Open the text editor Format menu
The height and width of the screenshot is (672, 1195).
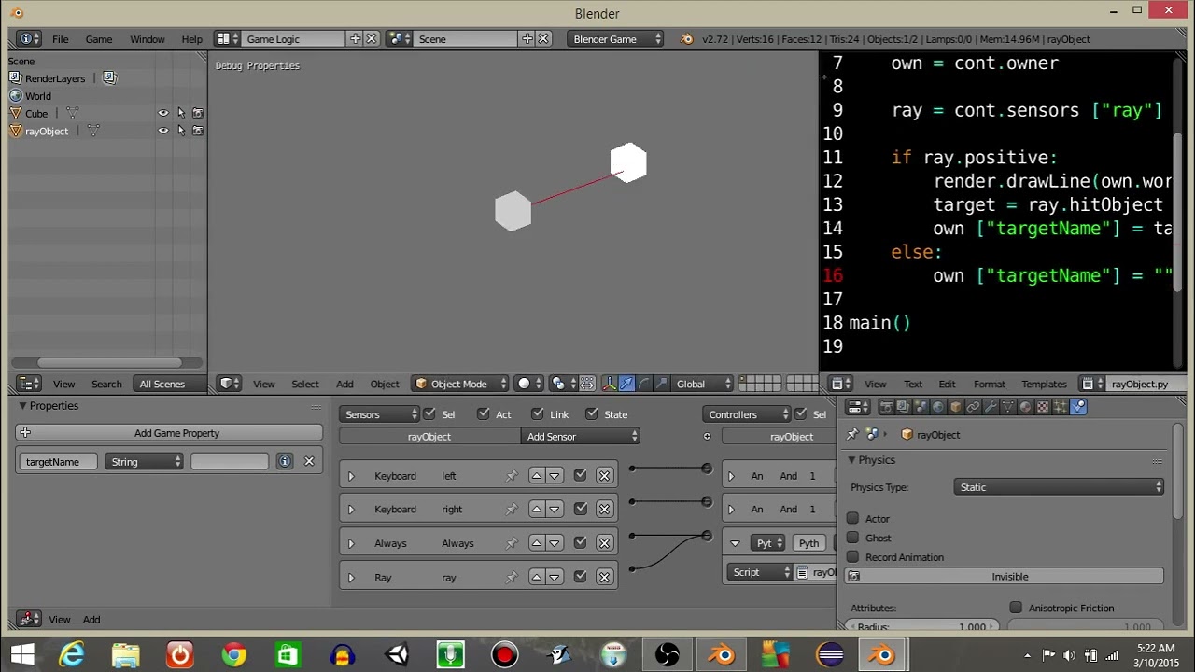[989, 385]
